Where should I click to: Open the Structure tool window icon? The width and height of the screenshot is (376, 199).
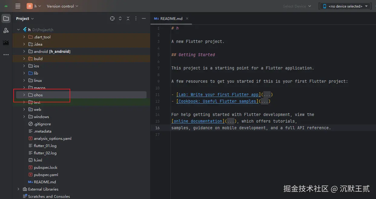pos(6,30)
